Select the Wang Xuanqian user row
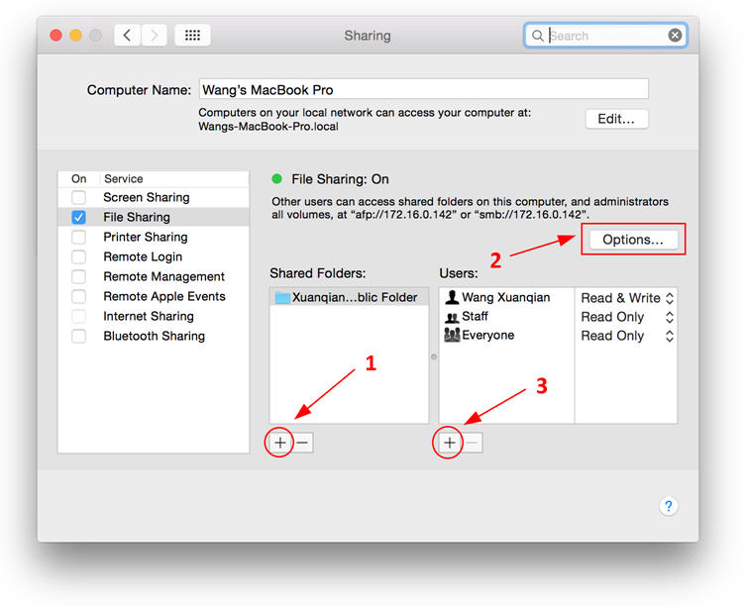This screenshot has width=746, height=607. [x=506, y=297]
